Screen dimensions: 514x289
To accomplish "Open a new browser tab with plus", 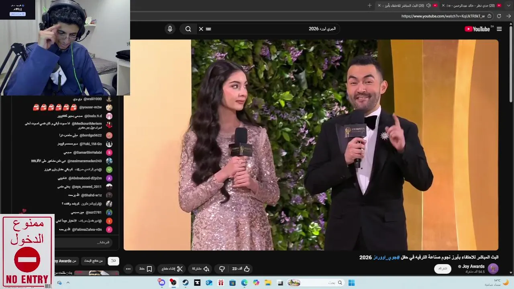I will click(369, 5).
